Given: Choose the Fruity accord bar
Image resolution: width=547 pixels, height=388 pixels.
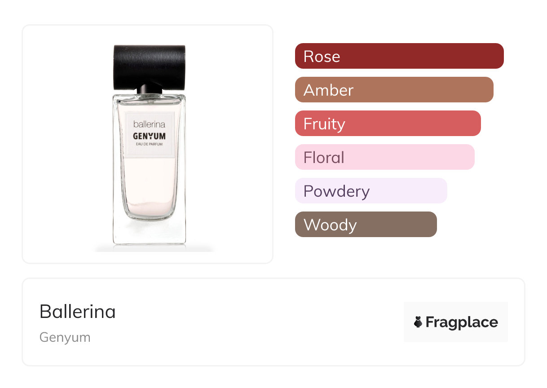Looking at the screenshot, I should (x=388, y=123).
